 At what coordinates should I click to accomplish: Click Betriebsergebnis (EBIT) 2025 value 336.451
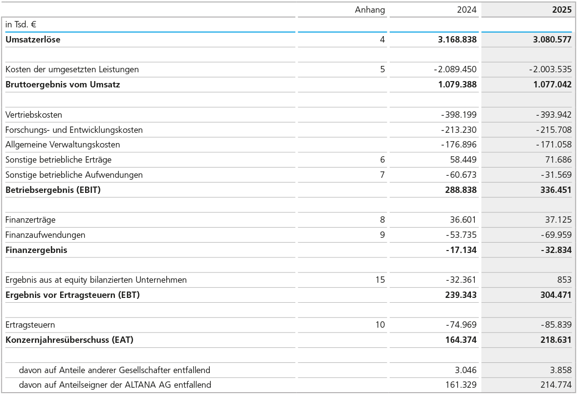(x=553, y=190)
